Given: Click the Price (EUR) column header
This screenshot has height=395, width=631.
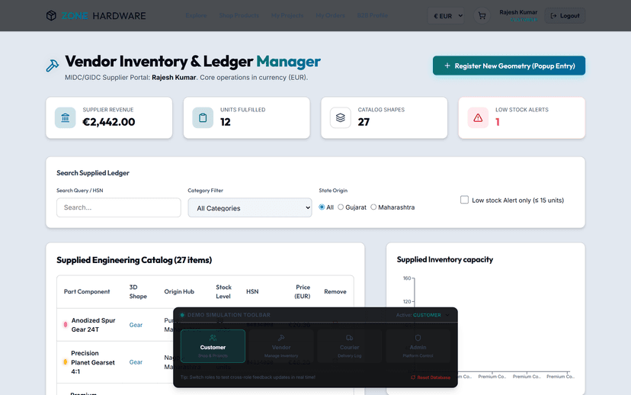Looking at the screenshot, I should (303, 291).
